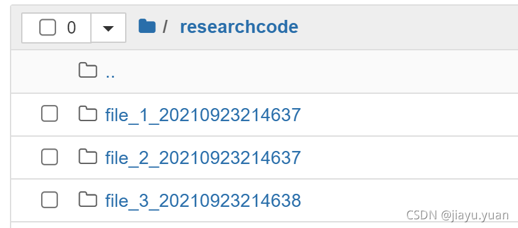
Task: Click the folder icon beside file_2_20210923214637
Action: point(88,157)
